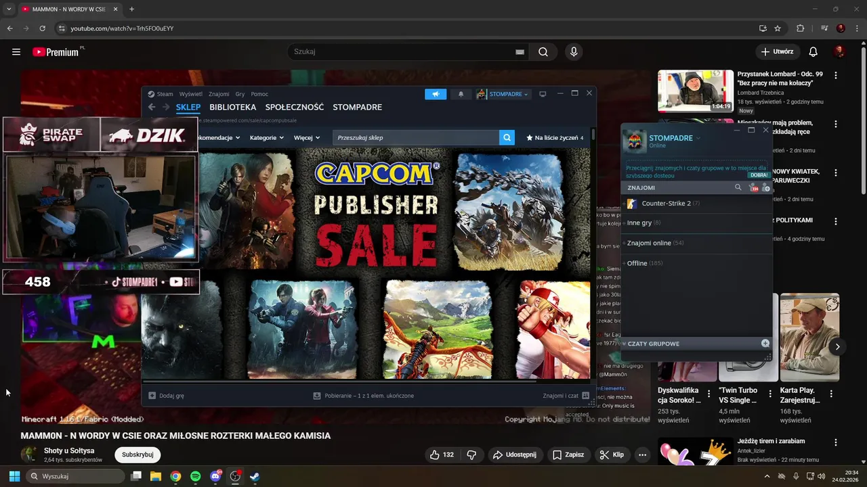Save video with Zapisz button
This screenshot has height=487, width=867.
pos(568,455)
